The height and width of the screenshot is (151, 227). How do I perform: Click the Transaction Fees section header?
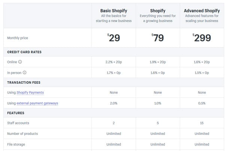tap(24, 82)
